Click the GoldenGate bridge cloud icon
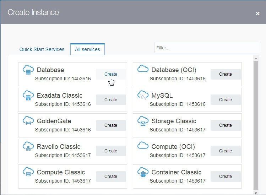Screen dimensions: 266x195 pyautogui.click(x=28, y=120)
